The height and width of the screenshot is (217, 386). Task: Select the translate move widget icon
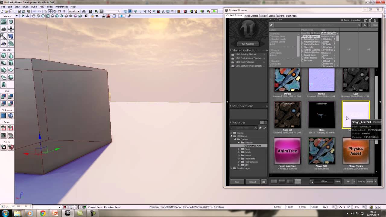tap(50, 11)
